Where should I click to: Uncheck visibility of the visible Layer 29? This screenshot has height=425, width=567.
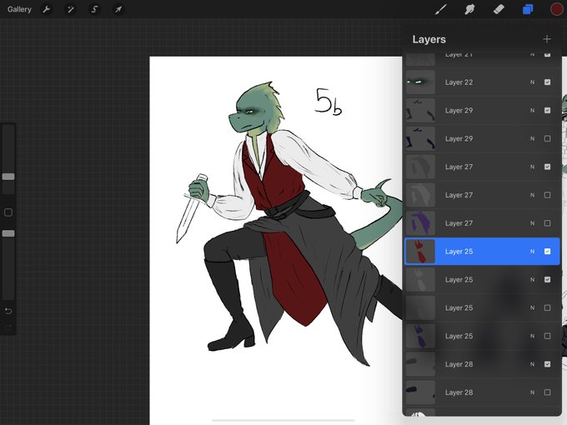(x=548, y=111)
